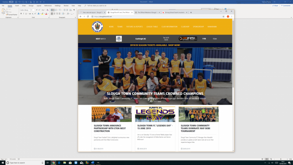The width and height of the screenshot is (293, 165).
Task: Open File Explorer from the taskbar
Action: tap(64, 163)
